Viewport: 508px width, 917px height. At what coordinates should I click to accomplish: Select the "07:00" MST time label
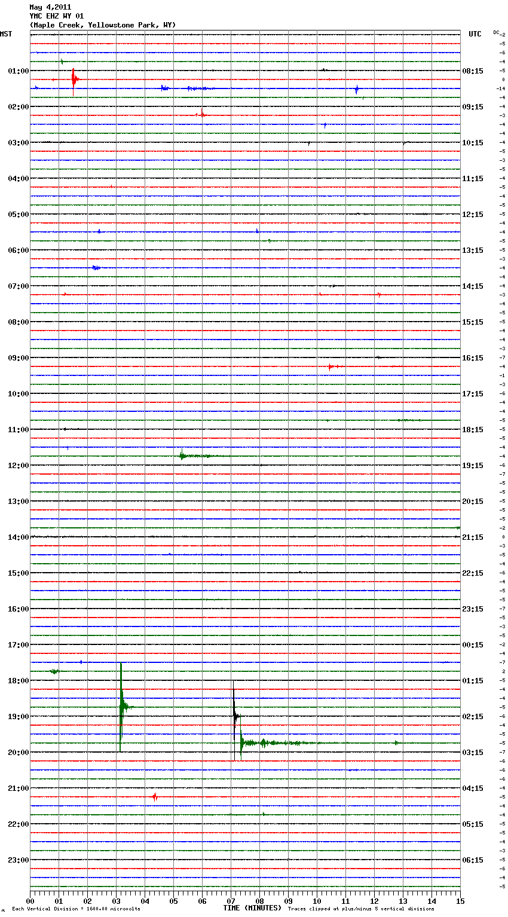coord(19,286)
